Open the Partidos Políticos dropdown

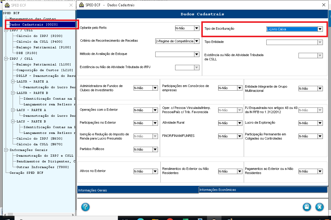click(155, 149)
